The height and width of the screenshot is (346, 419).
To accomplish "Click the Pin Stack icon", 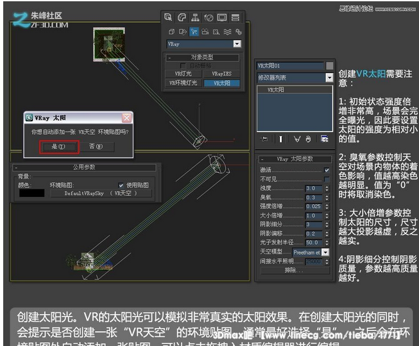I will click(264, 139).
